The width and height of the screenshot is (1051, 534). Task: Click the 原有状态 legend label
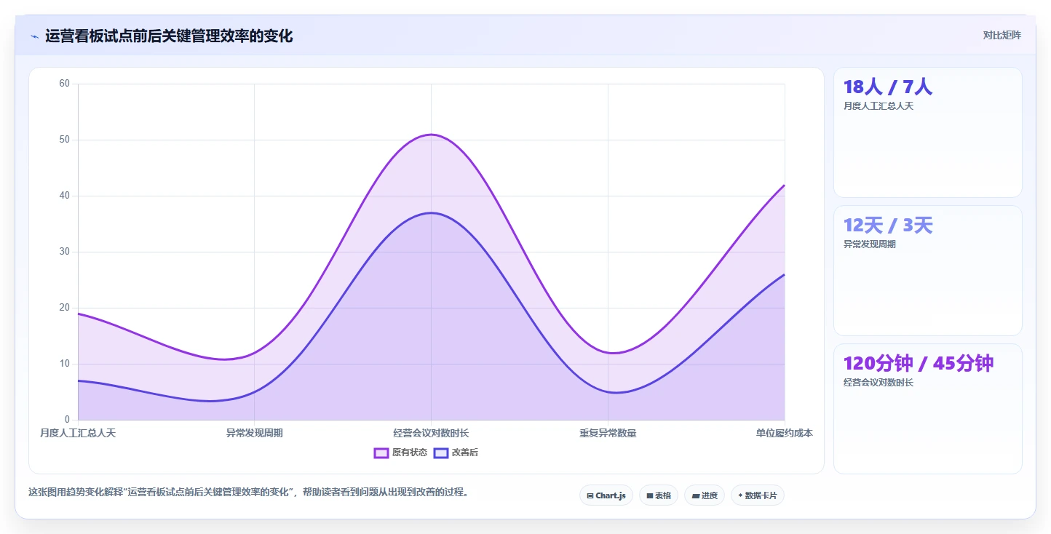click(410, 453)
